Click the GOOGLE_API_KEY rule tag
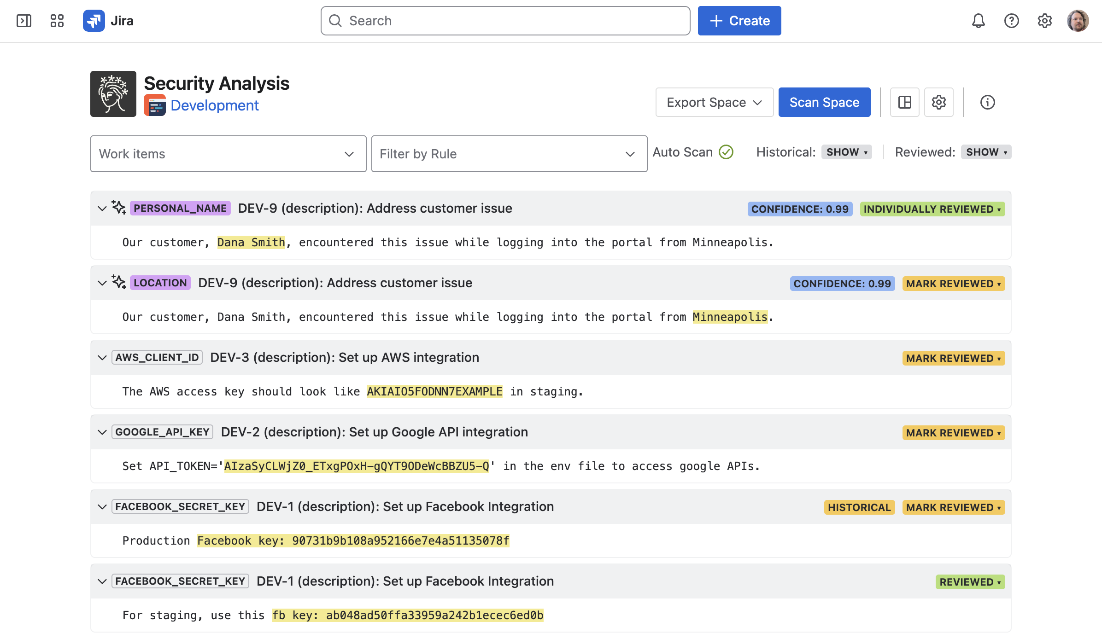Screen dimensions: 1102x639 [162, 432]
